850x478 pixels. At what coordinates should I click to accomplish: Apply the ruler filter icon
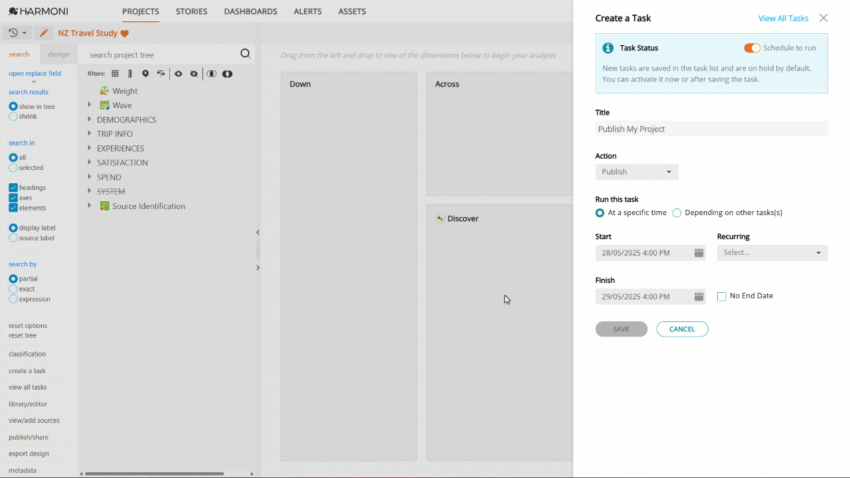[x=129, y=74]
